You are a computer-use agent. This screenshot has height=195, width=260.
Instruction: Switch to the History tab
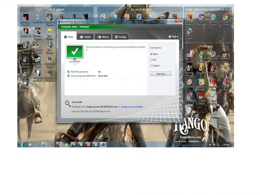103,37
